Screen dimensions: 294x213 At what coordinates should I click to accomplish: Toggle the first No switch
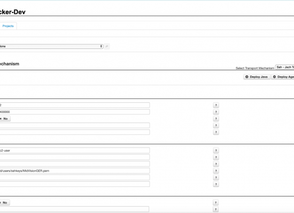point(5,119)
